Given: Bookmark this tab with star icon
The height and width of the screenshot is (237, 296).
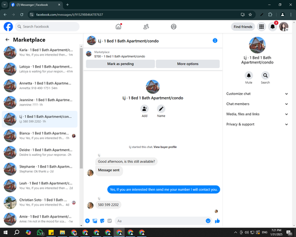Looking at the screenshot, I should [250, 15].
